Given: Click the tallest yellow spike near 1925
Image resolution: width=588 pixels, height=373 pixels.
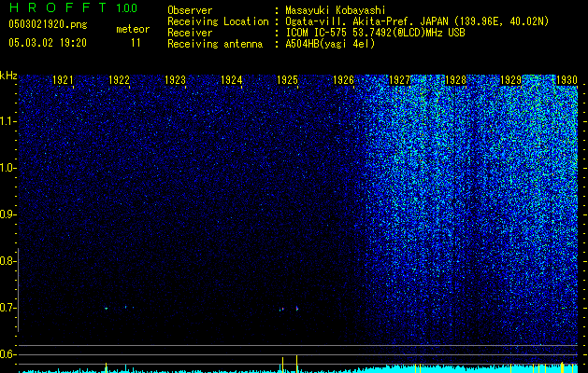Looking at the screenshot, I should [296, 364].
